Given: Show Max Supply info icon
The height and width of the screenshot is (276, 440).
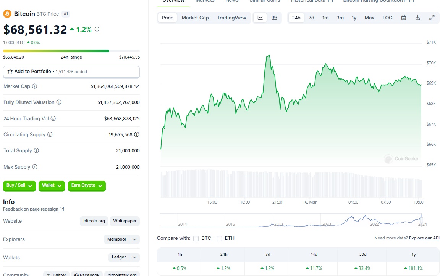Looking at the screenshot, I should pos(35,167).
